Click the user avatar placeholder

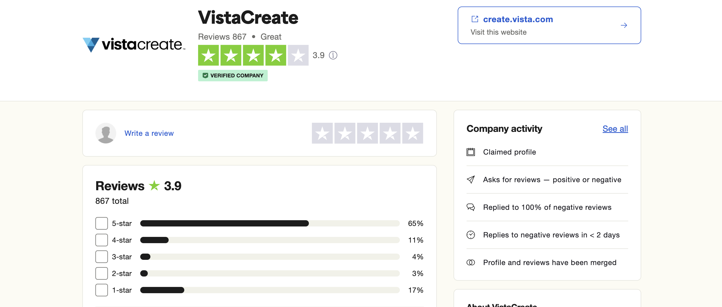[x=106, y=133]
